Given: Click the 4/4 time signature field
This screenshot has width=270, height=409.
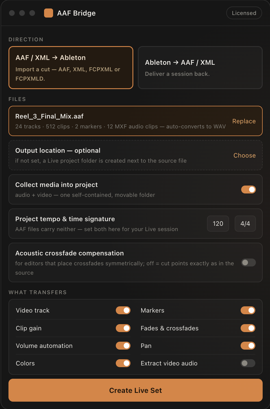Looking at the screenshot, I should [x=245, y=223].
